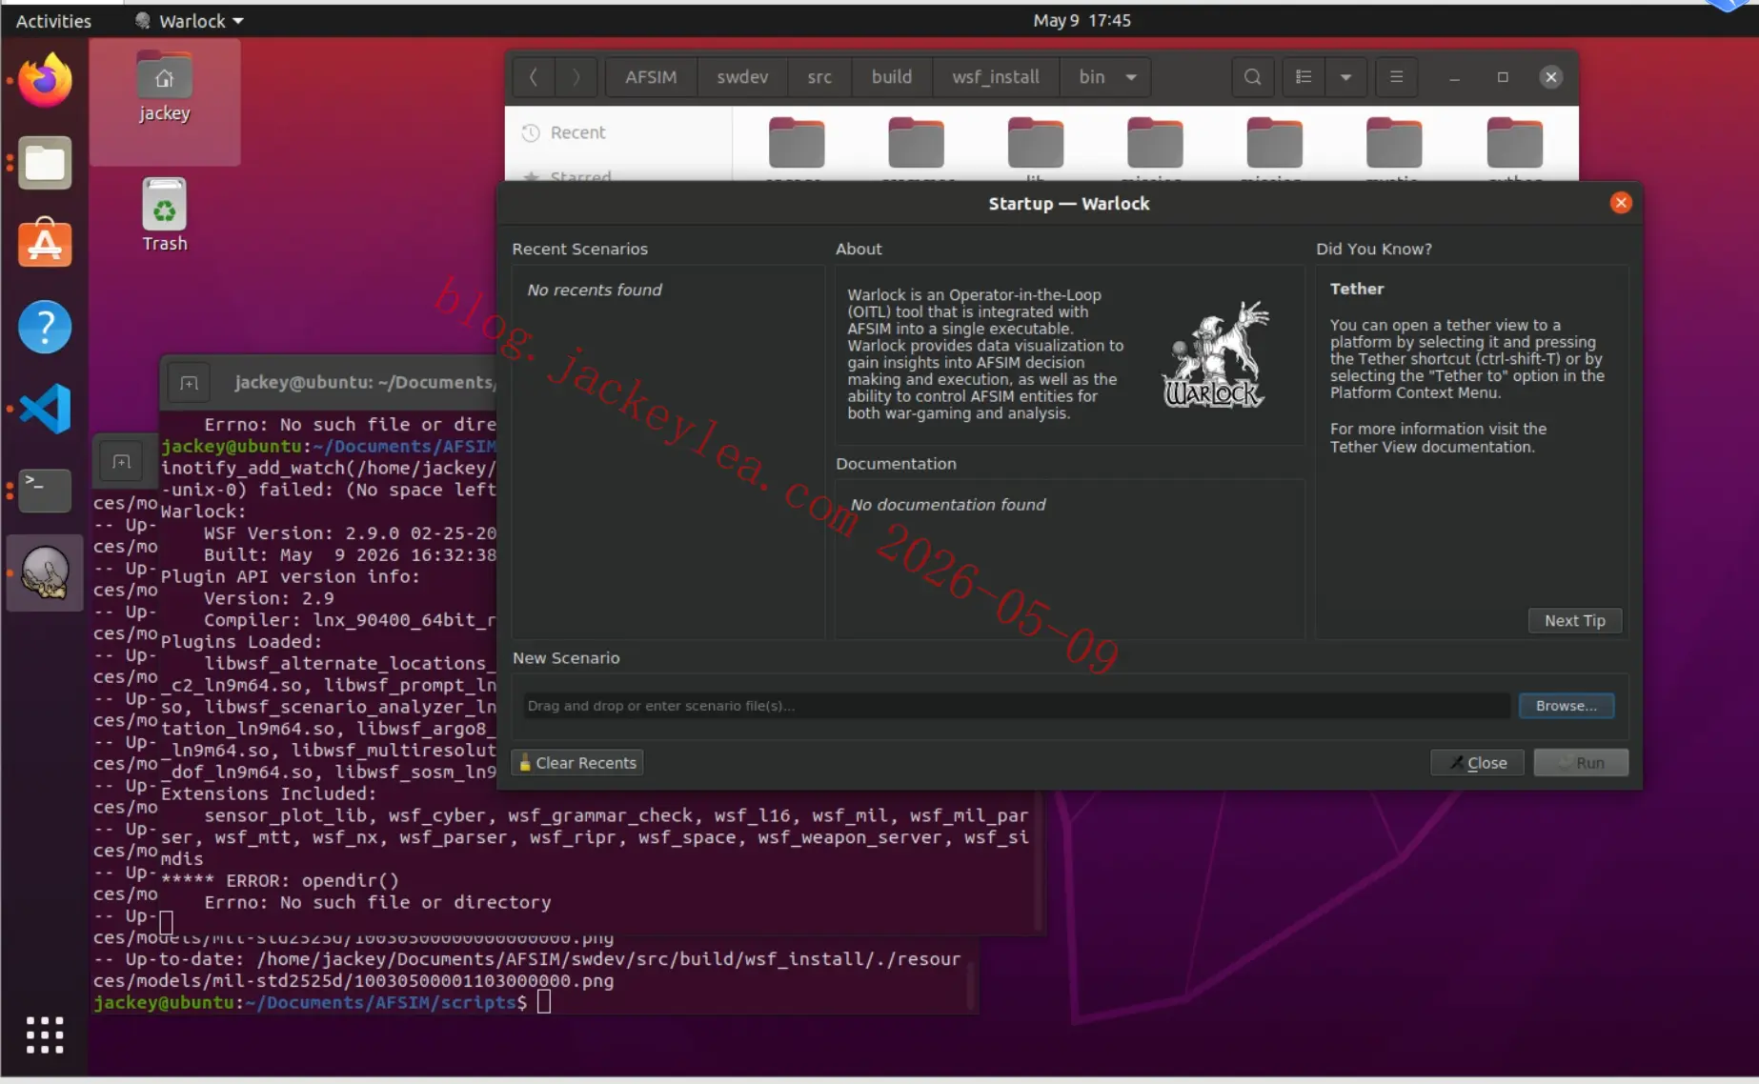
Task: Click the Browse... button
Action: point(1566,706)
